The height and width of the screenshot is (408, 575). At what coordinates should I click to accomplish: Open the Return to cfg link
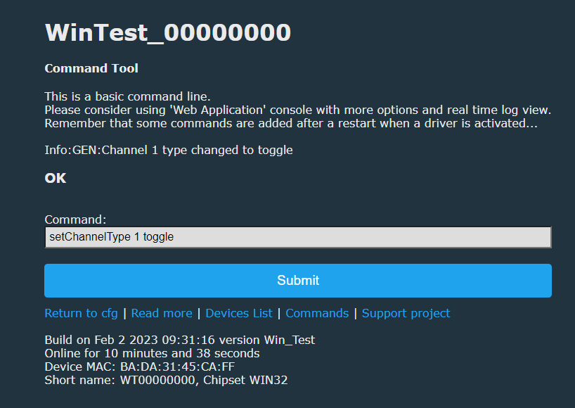coord(81,313)
